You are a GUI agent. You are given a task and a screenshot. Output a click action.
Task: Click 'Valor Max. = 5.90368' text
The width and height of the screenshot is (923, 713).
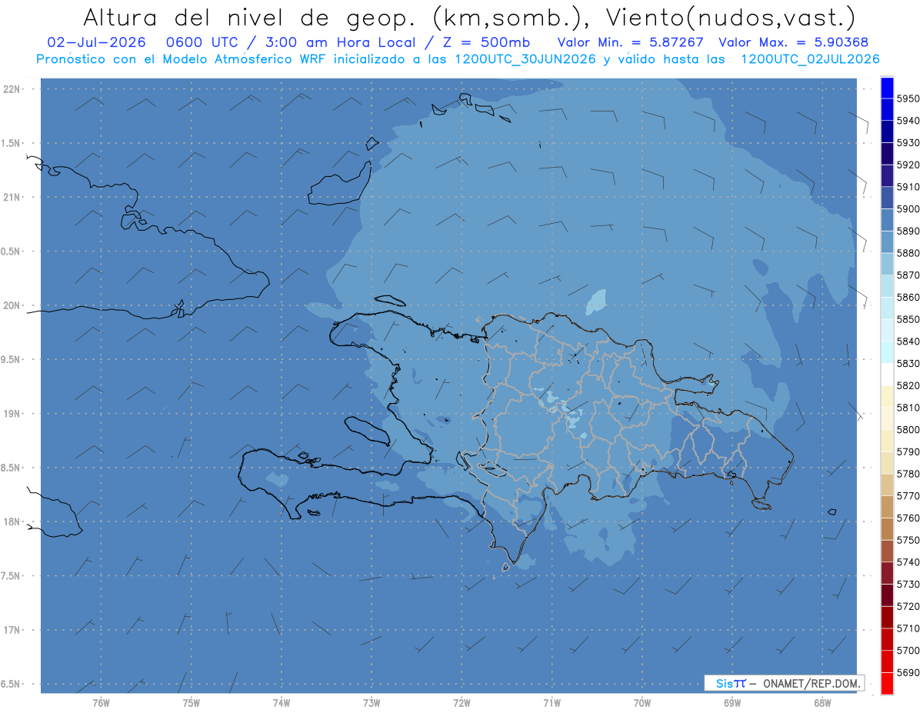(x=793, y=42)
